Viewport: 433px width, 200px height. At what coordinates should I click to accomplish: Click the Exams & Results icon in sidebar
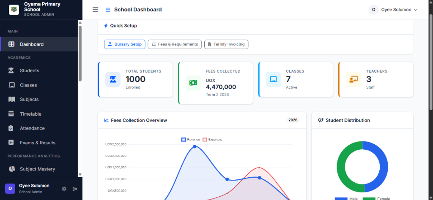point(11,143)
